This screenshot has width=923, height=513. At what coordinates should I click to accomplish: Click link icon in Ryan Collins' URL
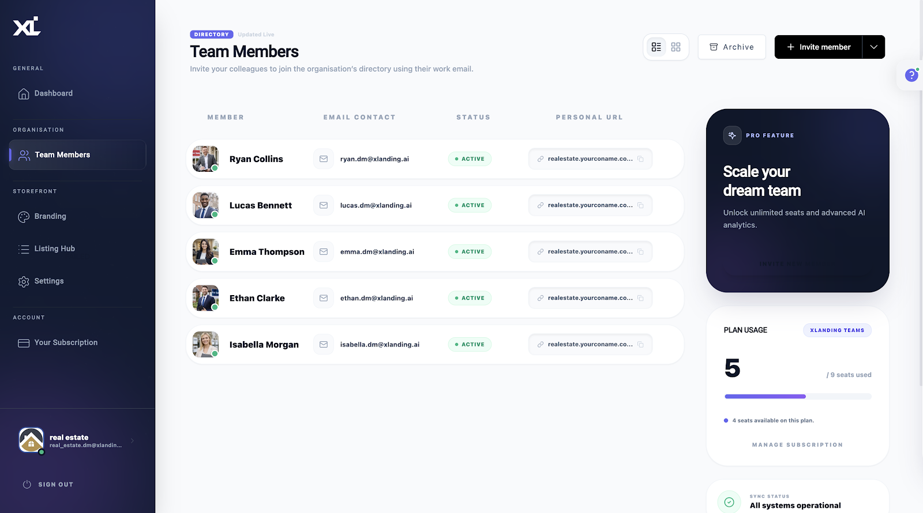click(x=541, y=159)
